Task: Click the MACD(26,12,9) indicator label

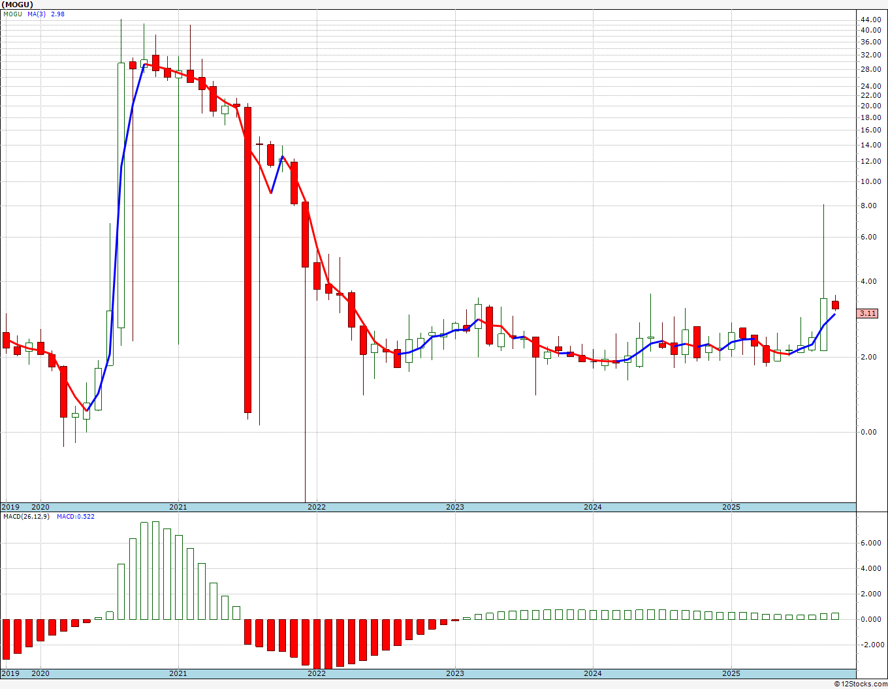Action: pos(26,517)
